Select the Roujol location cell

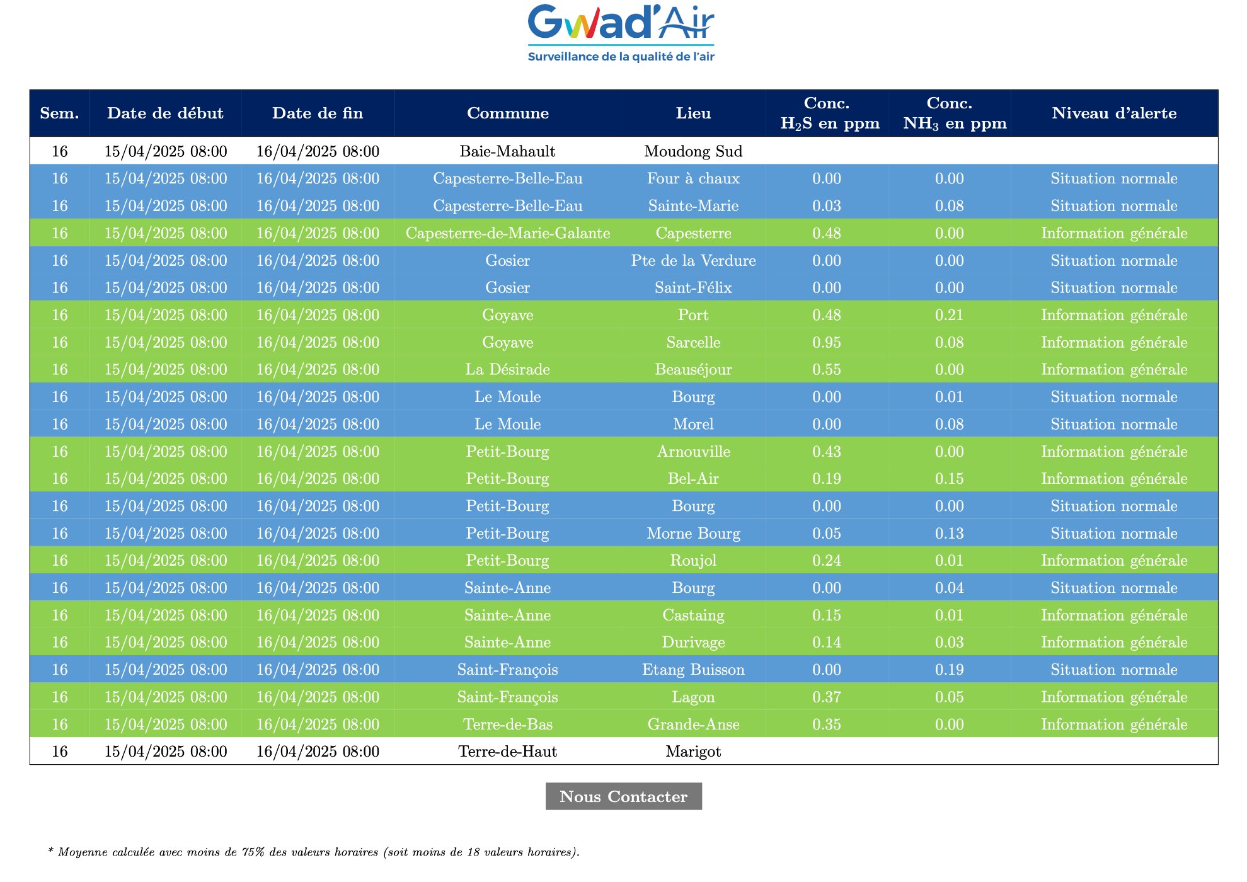click(693, 561)
